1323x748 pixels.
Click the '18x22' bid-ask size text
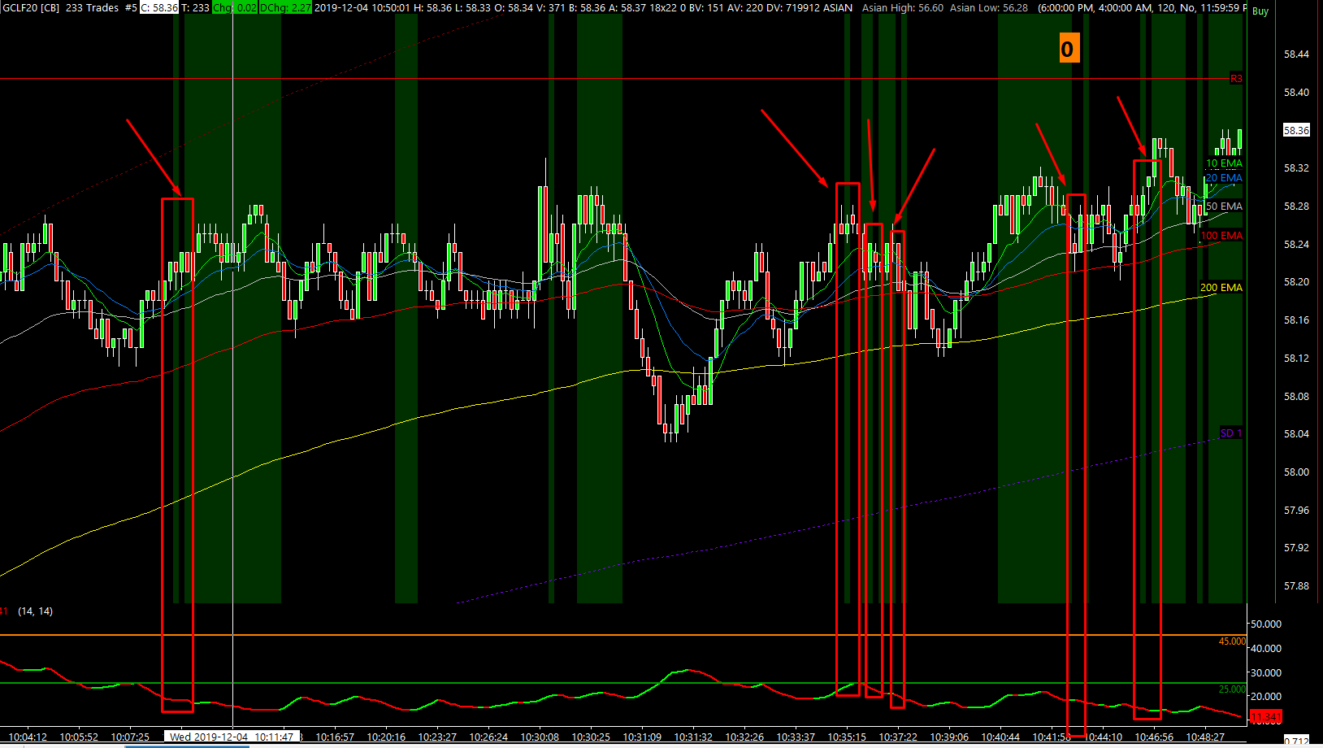click(663, 7)
